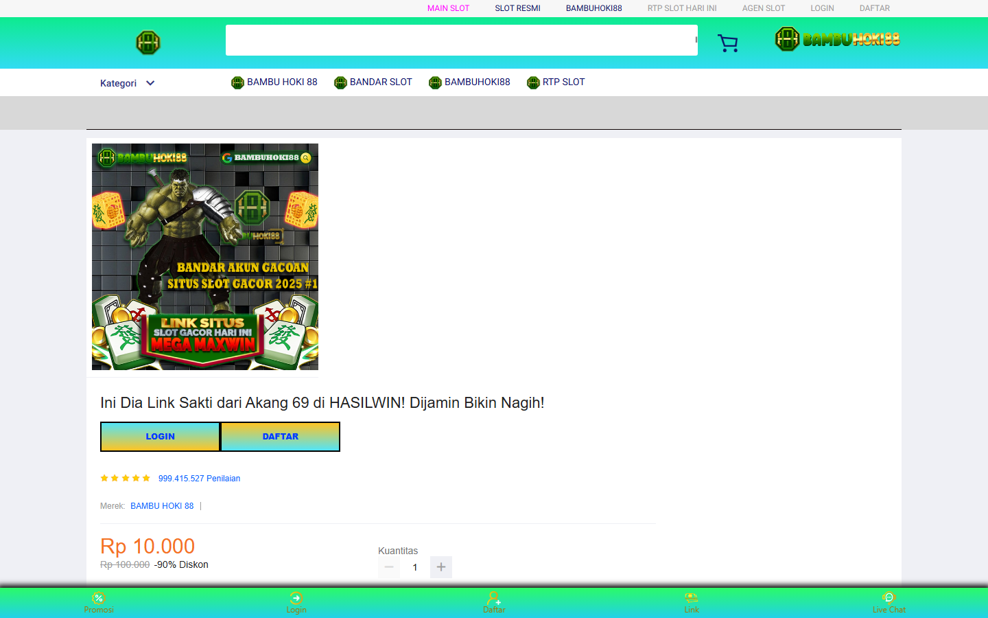Click the blue-text LOGIN button

[161, 437]
